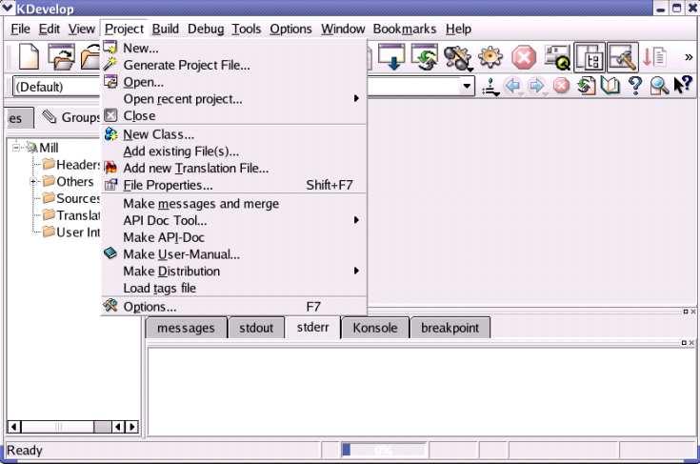Image resolution: width=700 pixels, height=464 pixels.
Task: Click the Open project toolbar icon
Action: (x=61, y=57)
